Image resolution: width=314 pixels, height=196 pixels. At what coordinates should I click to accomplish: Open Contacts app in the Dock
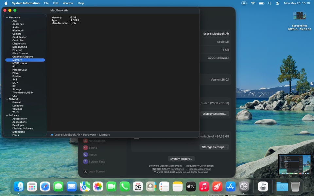[151, 187]
